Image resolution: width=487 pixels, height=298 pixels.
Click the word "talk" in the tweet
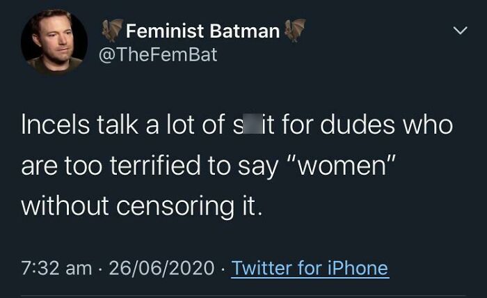(x=118, y=125)
